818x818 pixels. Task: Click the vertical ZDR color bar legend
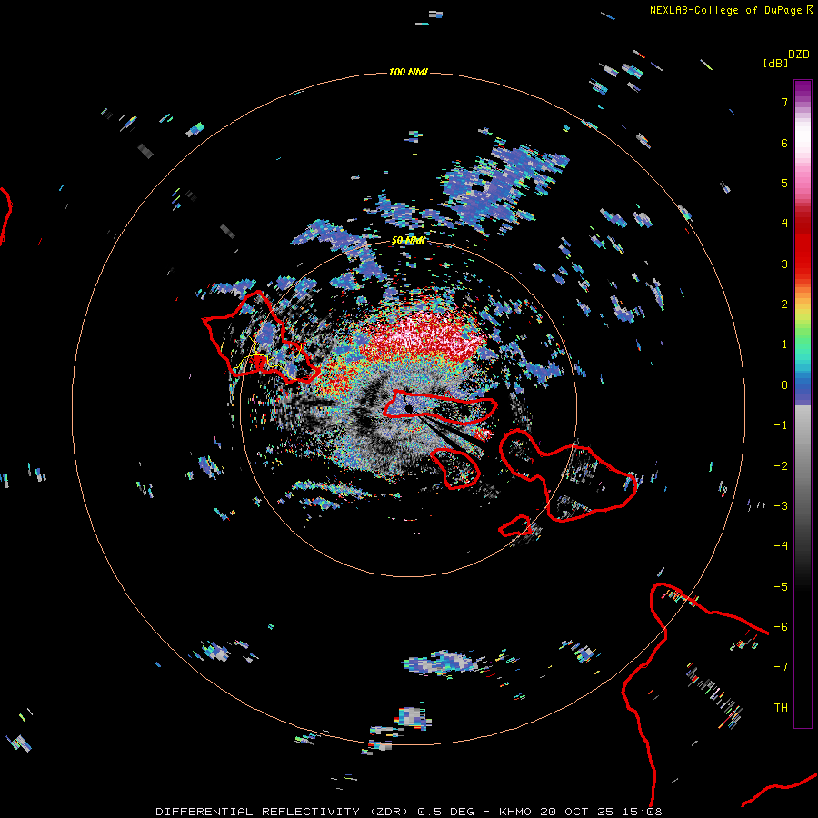coord(803,404)
